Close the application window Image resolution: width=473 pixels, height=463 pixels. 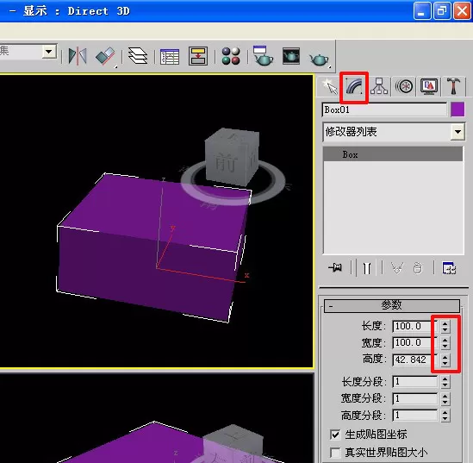click(462, 11)
